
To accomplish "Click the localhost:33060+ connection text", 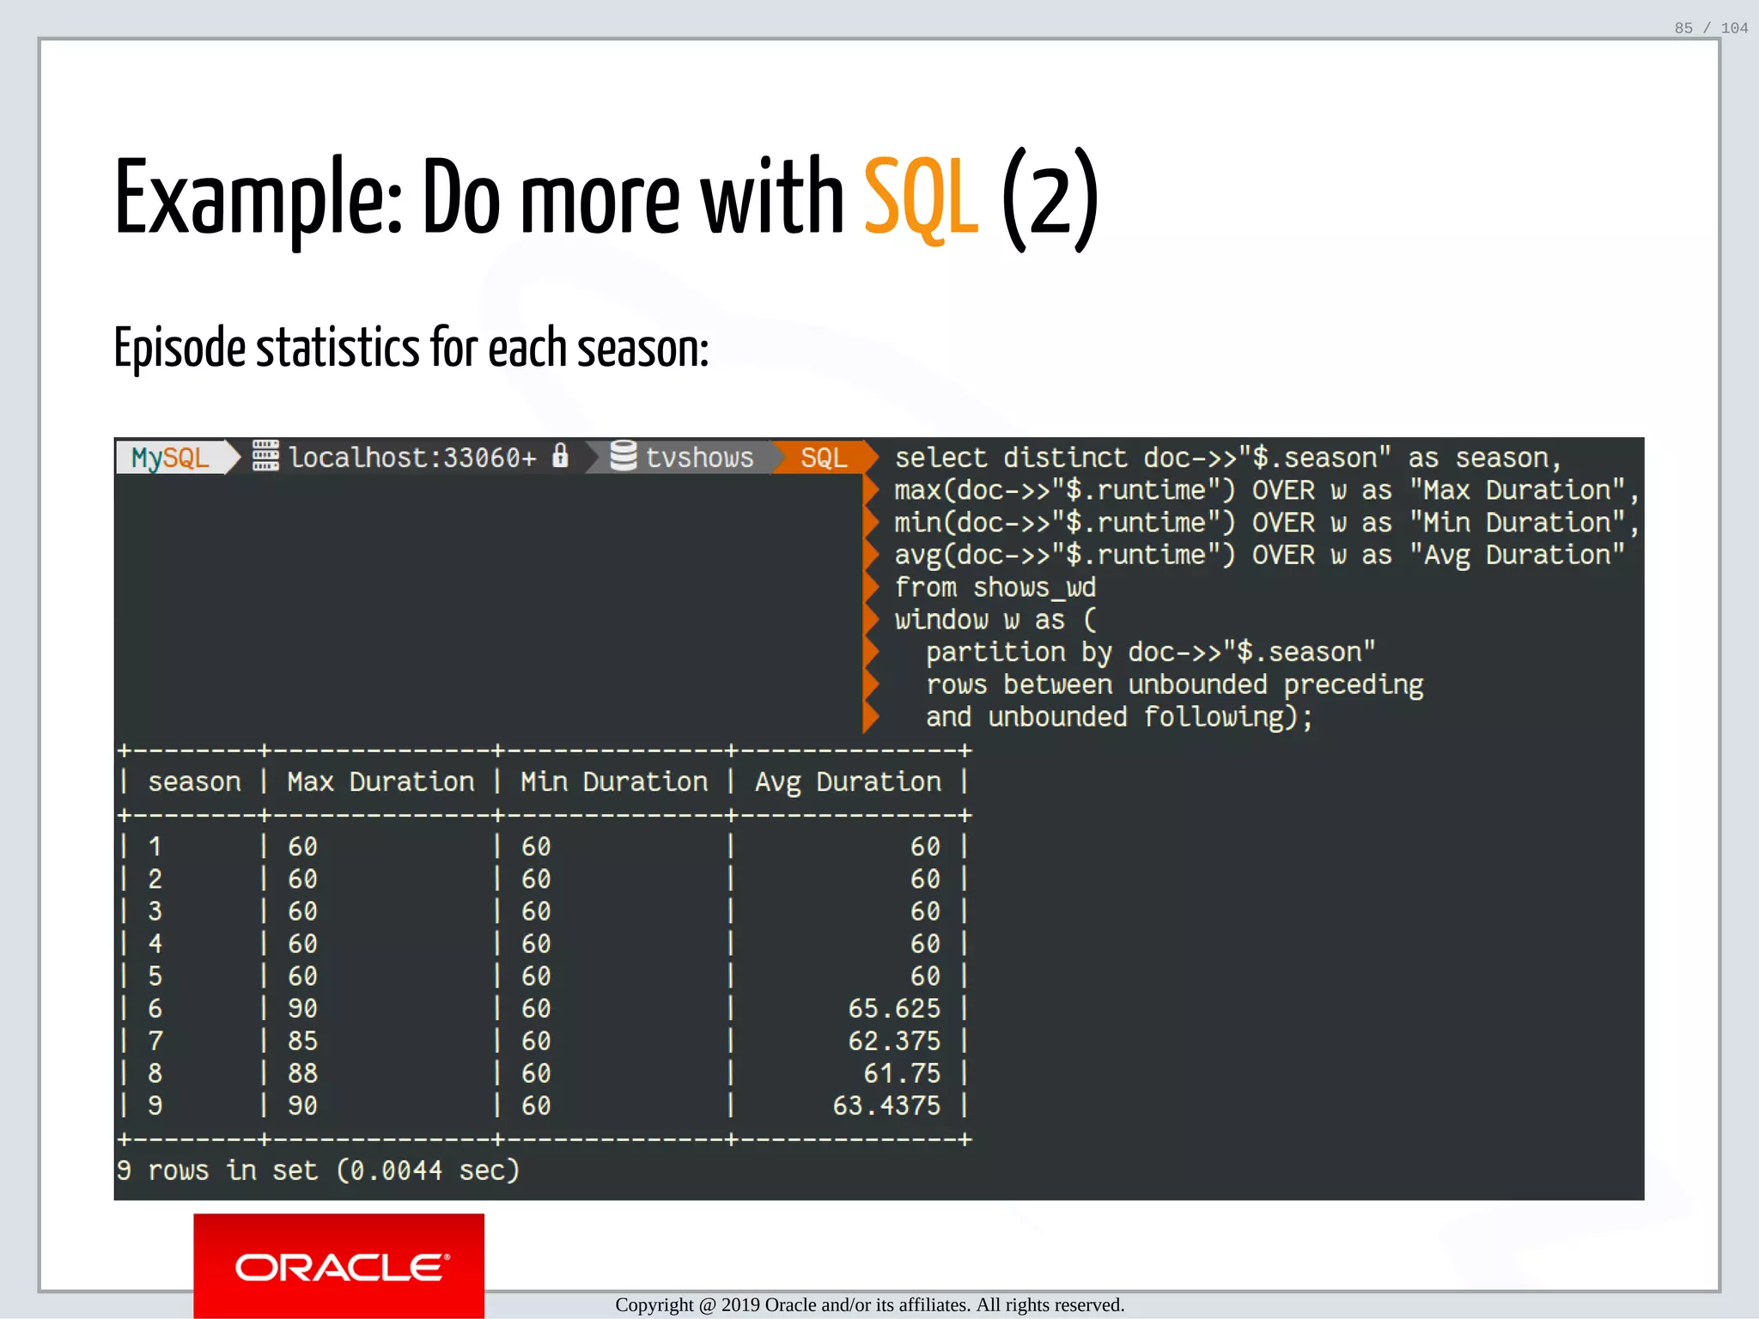I will click(x=412, y=458).
